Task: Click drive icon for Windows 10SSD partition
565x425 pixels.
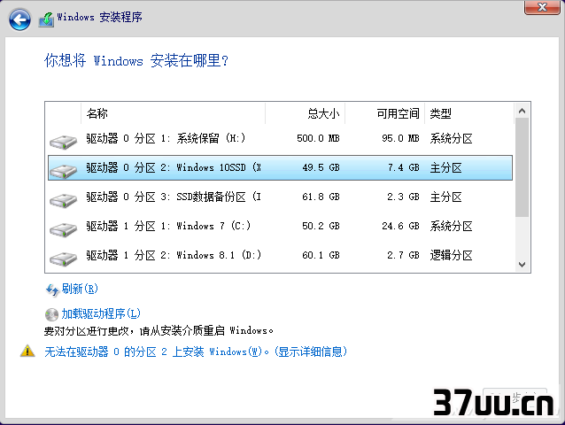Action: tap(63, 171)
